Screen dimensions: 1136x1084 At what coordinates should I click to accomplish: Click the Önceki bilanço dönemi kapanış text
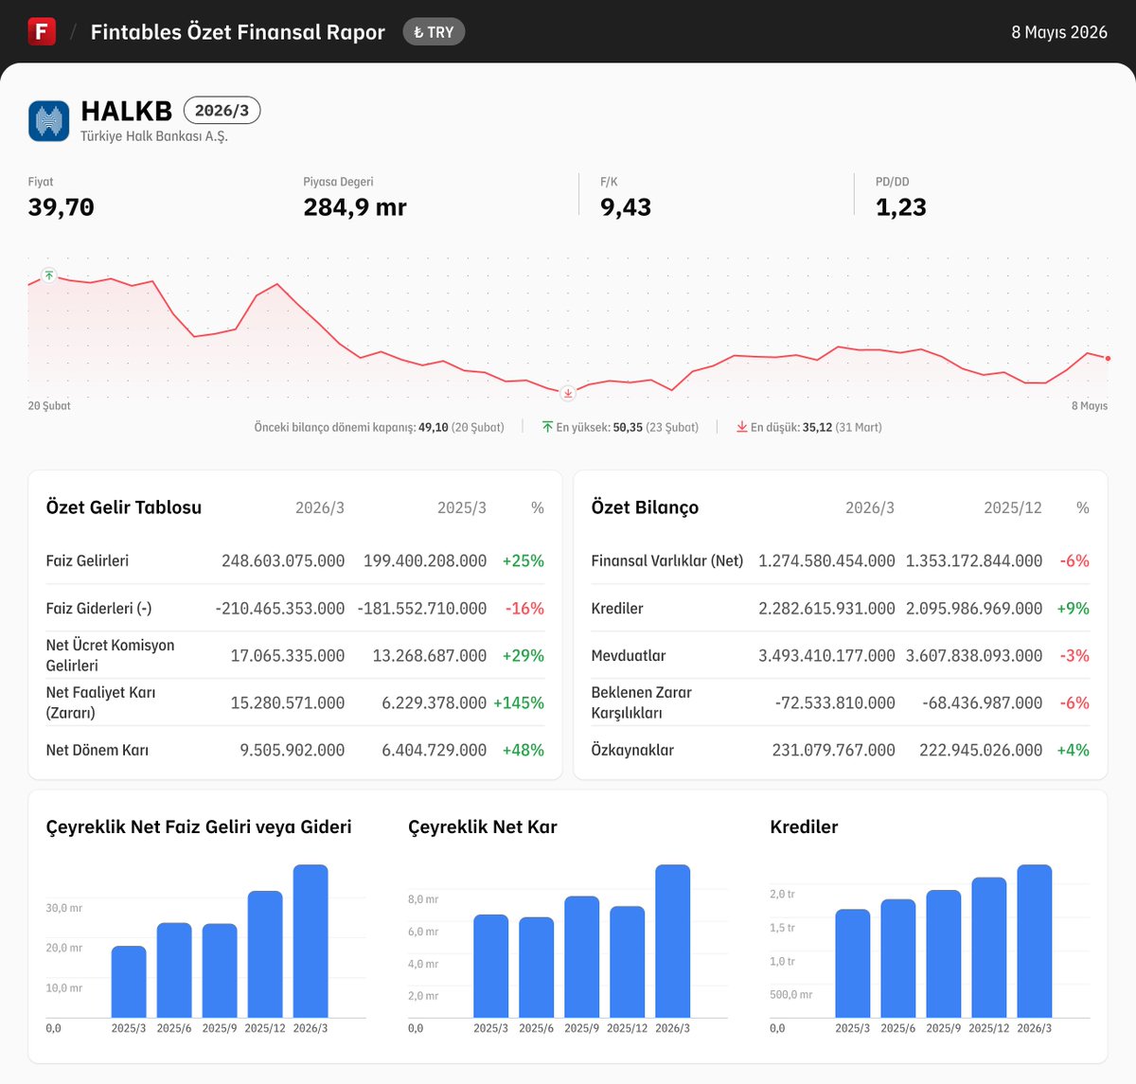coord(379,428)
